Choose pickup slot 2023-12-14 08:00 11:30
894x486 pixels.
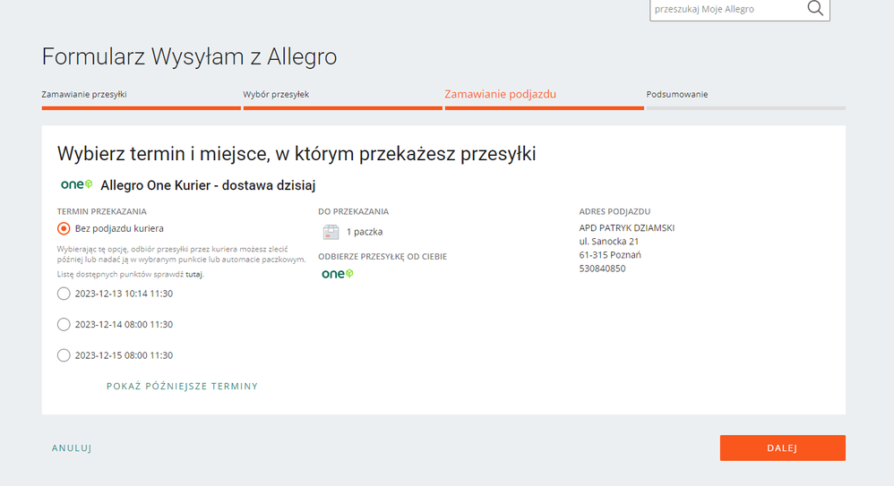(64, 324)
